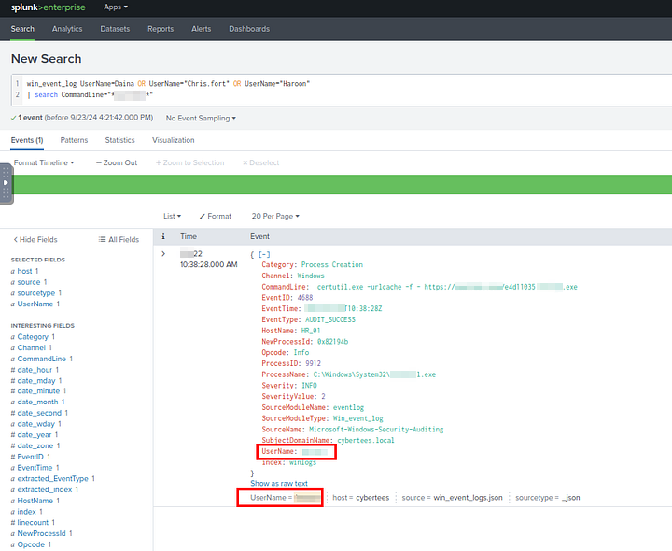Open the date_hour field
The height and width of the screenshot is (551, 672).
tap(35, 370)
